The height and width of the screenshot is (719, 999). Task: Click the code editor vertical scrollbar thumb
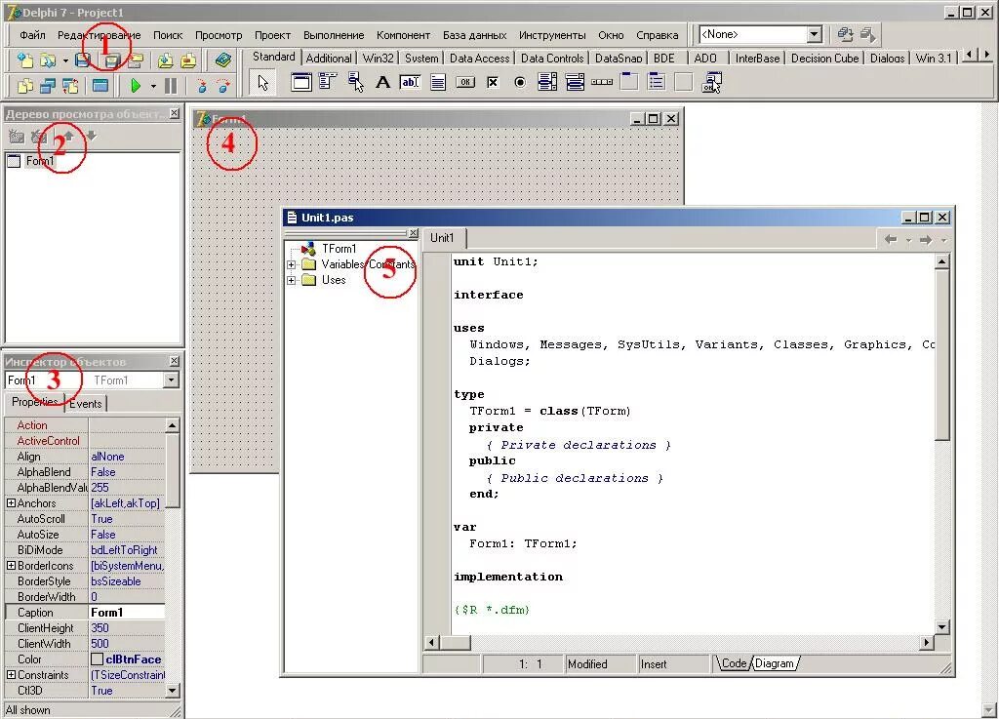point(942,354)
